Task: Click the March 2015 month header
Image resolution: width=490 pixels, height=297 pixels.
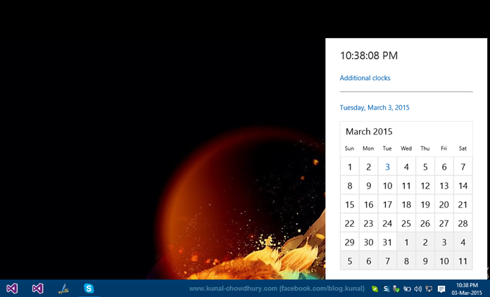Action: [369, 132]
